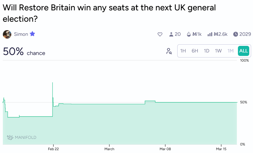Viewport: 253px width, 153px height.
Task: Click the liquidity droplet icon
Action: tap(189, 34)
